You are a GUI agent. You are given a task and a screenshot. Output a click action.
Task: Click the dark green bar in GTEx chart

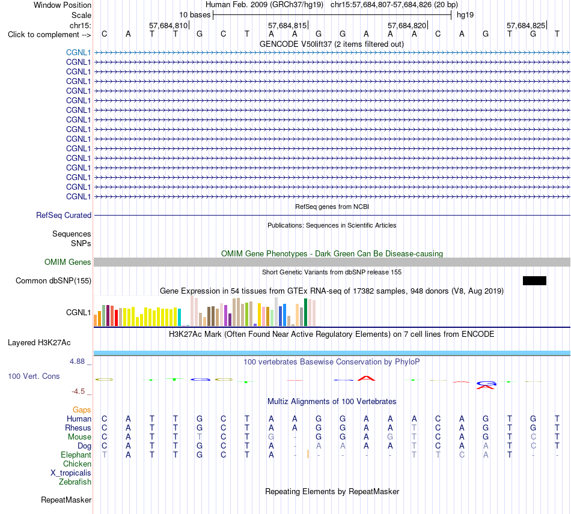click(305, 312)
